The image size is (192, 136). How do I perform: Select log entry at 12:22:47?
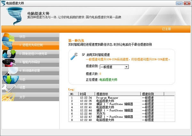(x=122, y=117)
